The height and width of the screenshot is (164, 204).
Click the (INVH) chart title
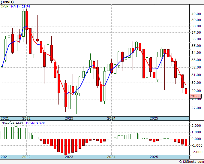pyautogui.click(x=7, y=2)
